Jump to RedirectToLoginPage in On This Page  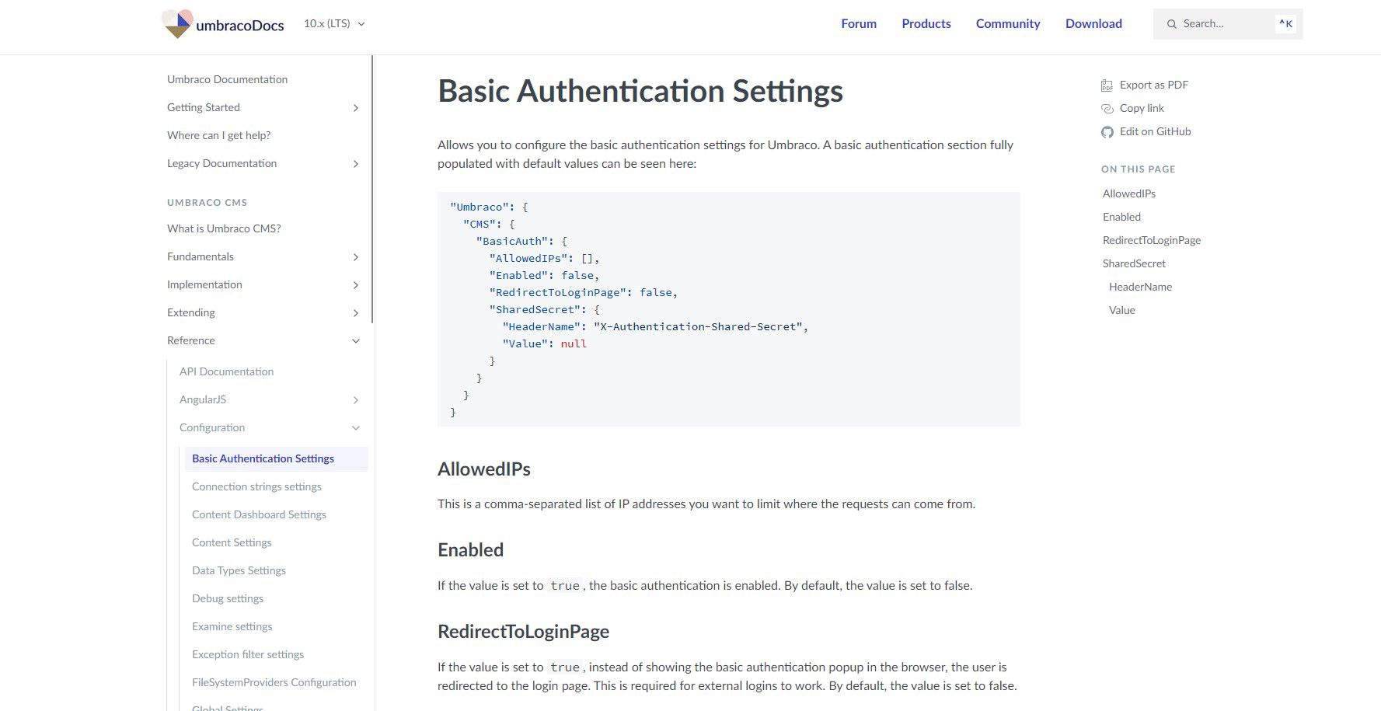[x=1152, y=240]
